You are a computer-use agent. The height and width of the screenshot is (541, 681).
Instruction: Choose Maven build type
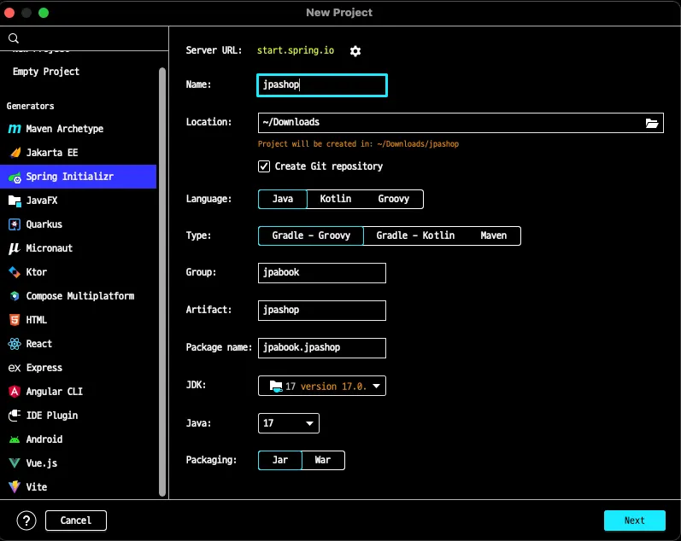tap(493, 236)
